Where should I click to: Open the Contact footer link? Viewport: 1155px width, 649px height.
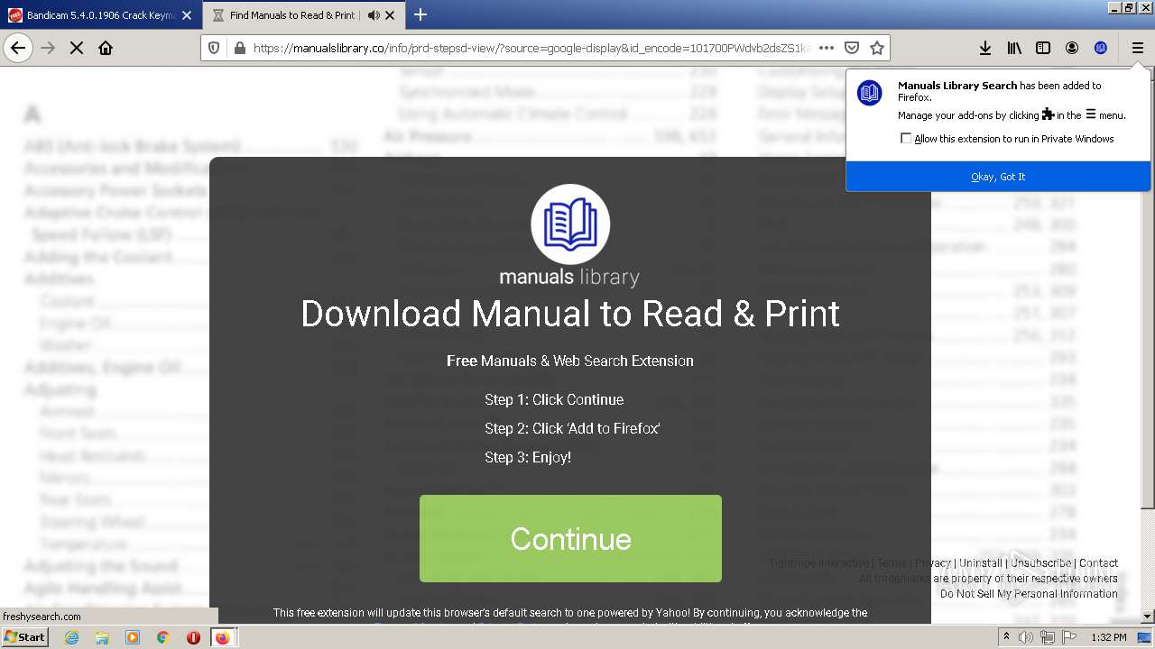[x=1098, y=562]
